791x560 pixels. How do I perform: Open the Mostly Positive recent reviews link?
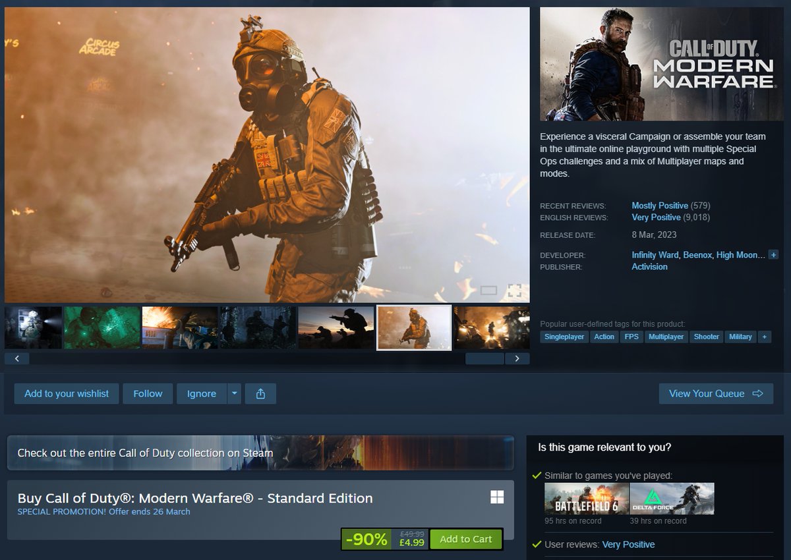[660, 206]
